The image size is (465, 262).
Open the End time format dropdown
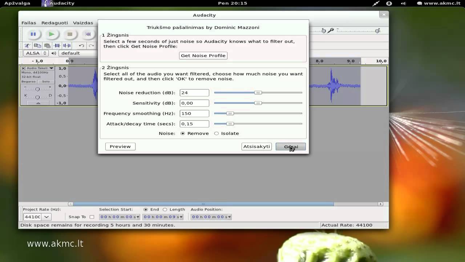[x=181, y=217]
